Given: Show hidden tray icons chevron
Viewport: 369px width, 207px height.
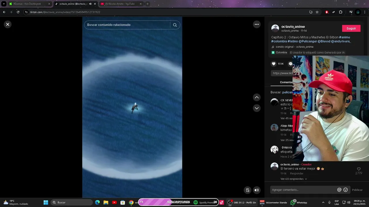Looking at the screenshot, I should [x=323, y=202].
